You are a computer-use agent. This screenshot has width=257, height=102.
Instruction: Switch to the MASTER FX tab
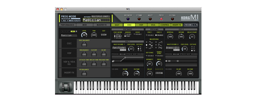pos(102,25)
